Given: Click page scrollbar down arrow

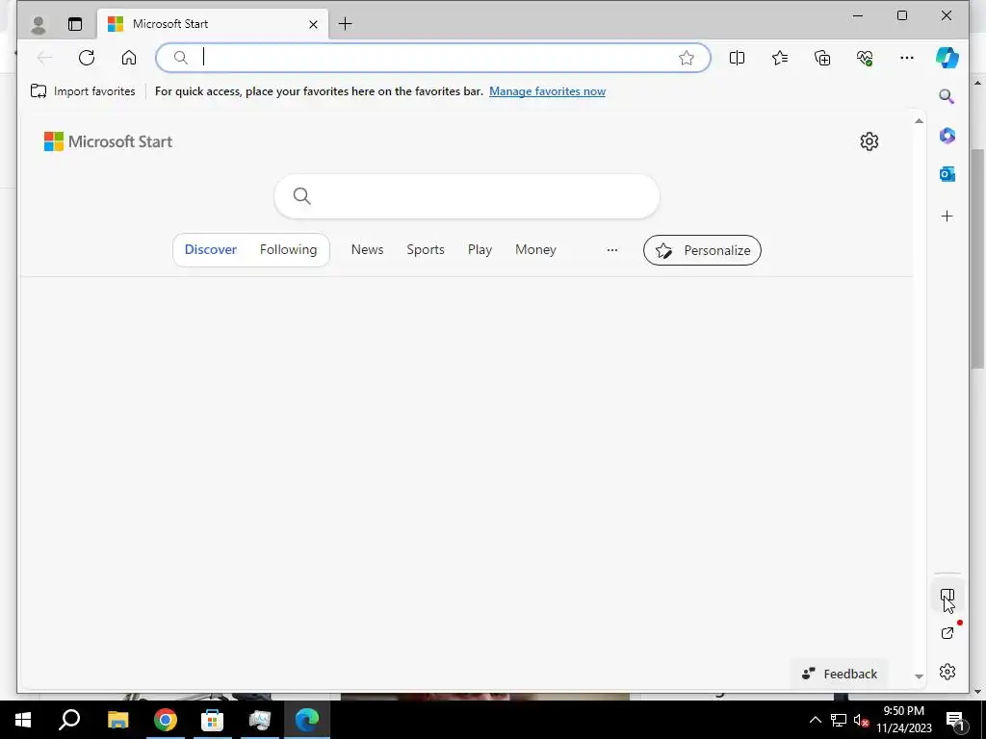Looking at the screenshot, I should tap(919, 676).
